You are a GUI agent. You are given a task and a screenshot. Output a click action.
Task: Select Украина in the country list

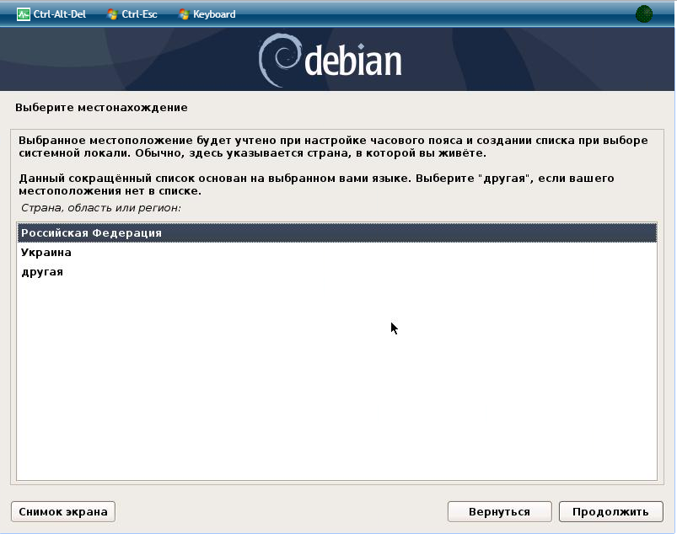(336, 253)
